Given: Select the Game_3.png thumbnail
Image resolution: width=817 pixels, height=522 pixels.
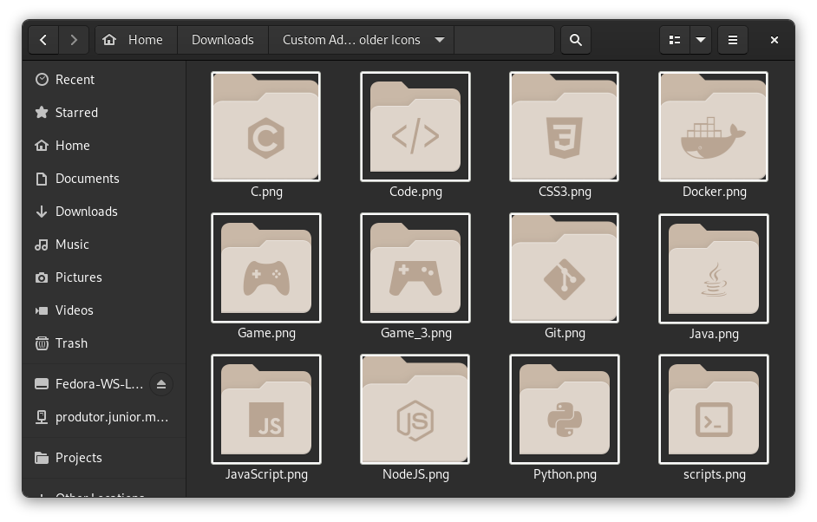Looking at the screenshot, I should (x=415, y=268).
